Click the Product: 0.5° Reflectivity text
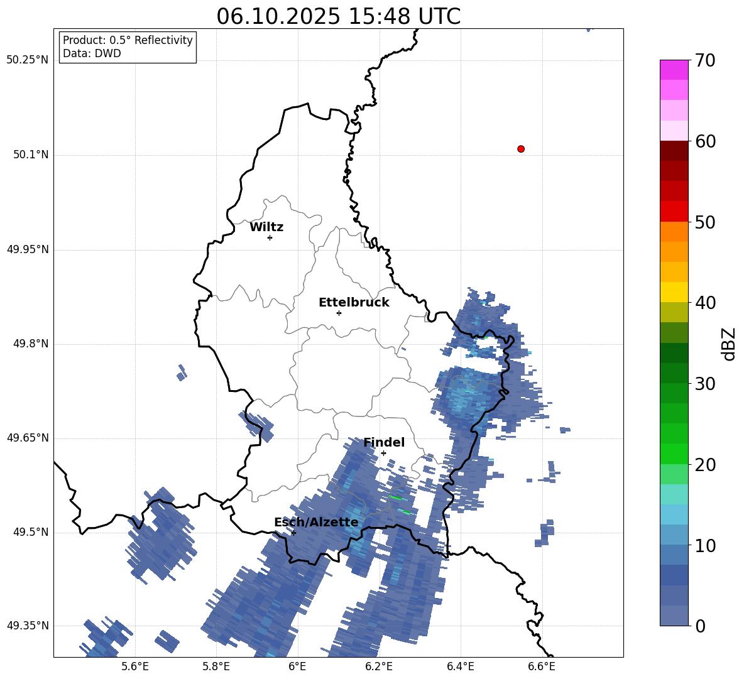This screenshot has width=744, height=679. pyautogui.click(x=128, y=40)
